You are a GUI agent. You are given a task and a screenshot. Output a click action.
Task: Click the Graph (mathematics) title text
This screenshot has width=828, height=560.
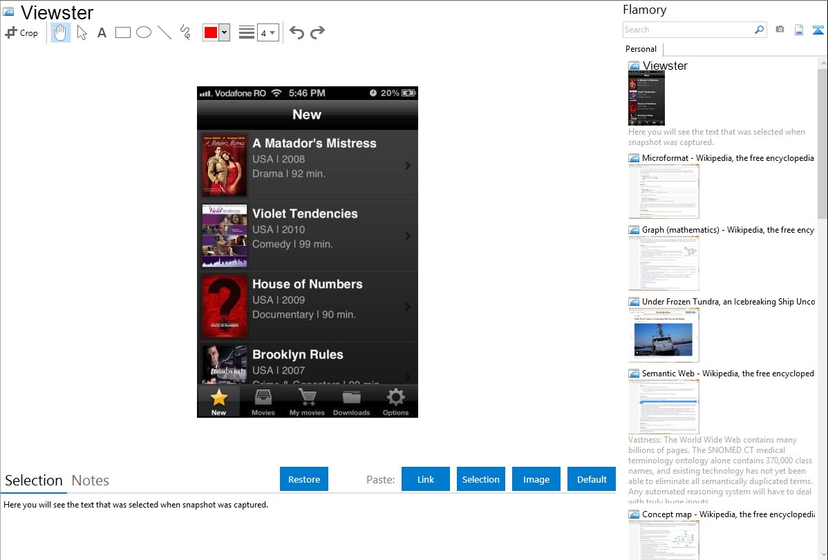pos(728,230)
